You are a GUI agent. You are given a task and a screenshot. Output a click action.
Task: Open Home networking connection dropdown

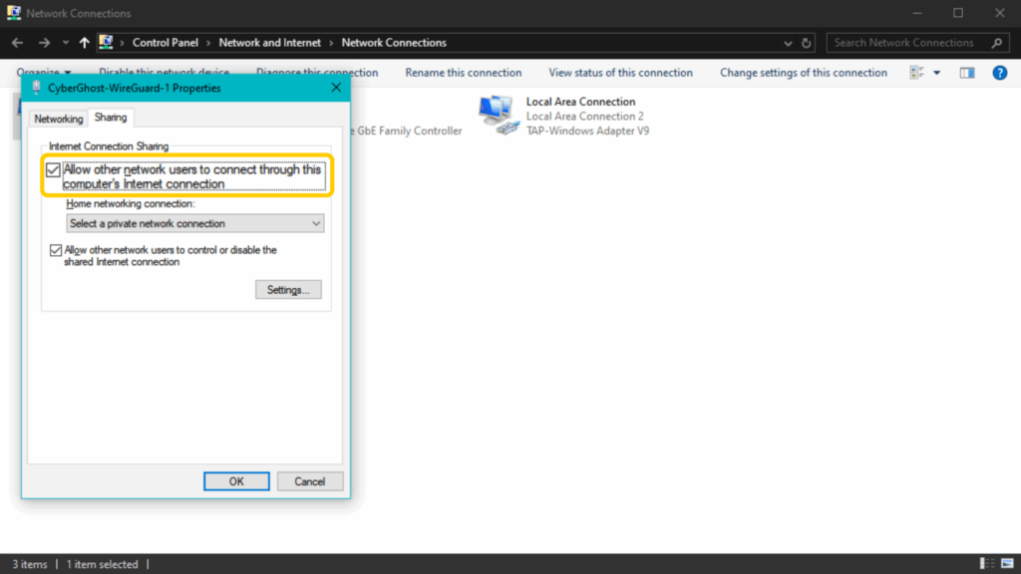coord(194,223)
